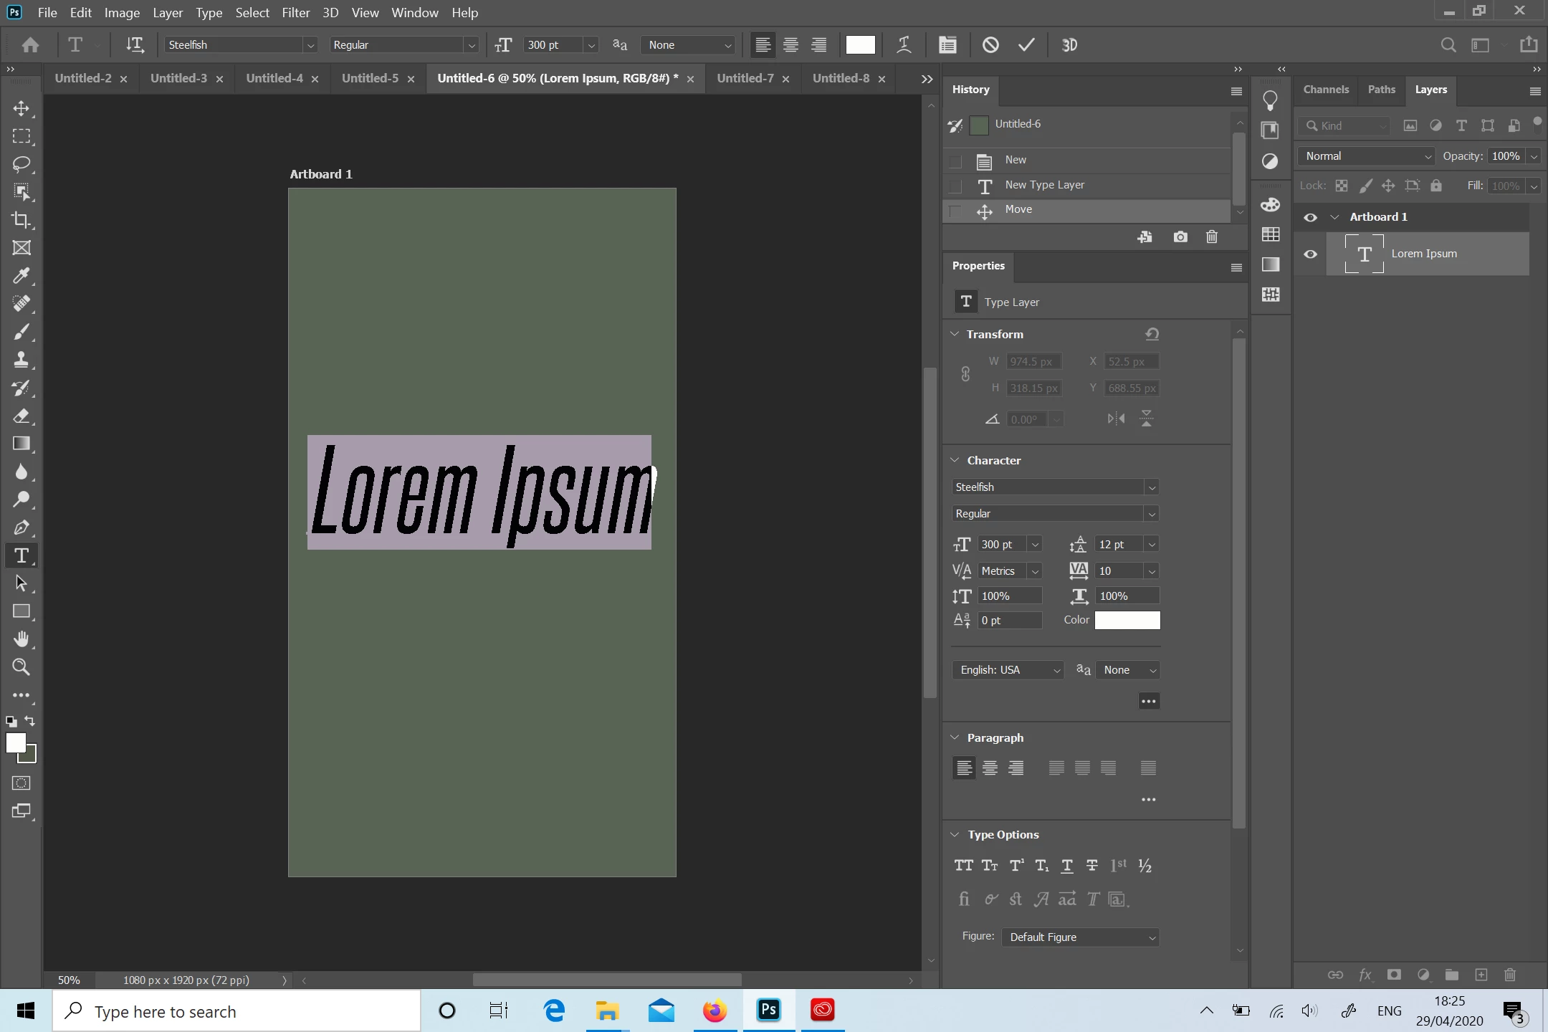This screenshot has height=1032, width=1548.
Task: Select the Pen tool
Action: point(21,527)
